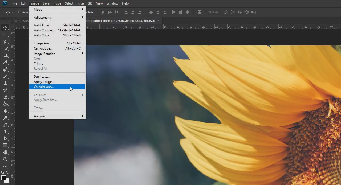Choose Duplicate... from Image menu

[x=57, y=77]
